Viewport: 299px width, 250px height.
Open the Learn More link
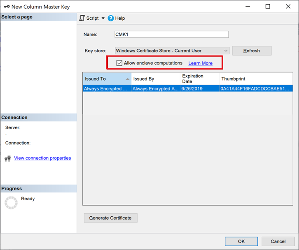(x=201, y=63)
